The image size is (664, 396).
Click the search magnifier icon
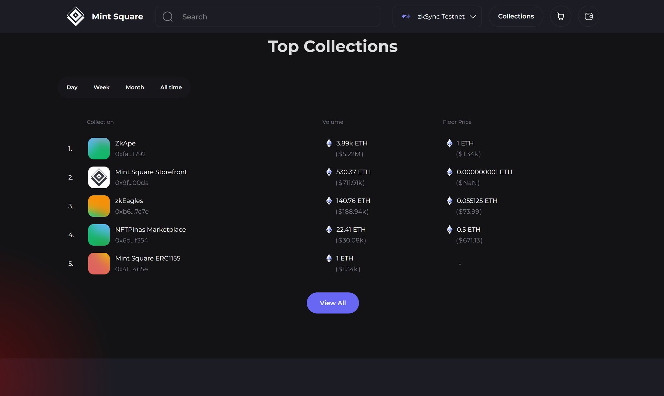point(168,17)
